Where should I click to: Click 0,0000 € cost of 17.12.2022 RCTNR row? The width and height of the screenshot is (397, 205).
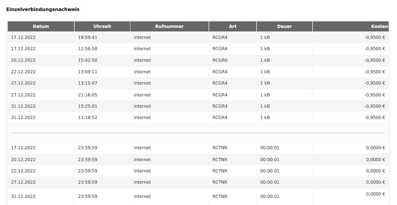[x=375, y=148]
